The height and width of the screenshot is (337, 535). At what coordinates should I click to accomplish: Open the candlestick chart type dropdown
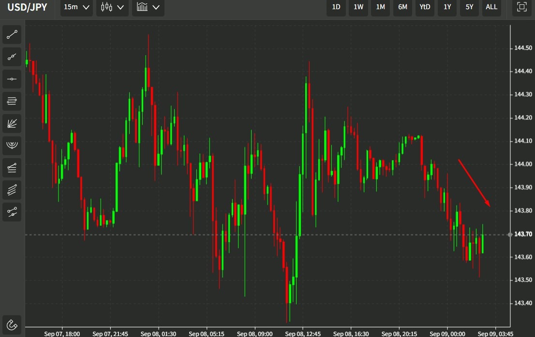coord(112,7)
